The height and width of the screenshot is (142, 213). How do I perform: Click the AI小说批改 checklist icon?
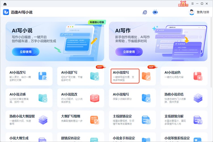pyautogui.click(x=95, y=98)
